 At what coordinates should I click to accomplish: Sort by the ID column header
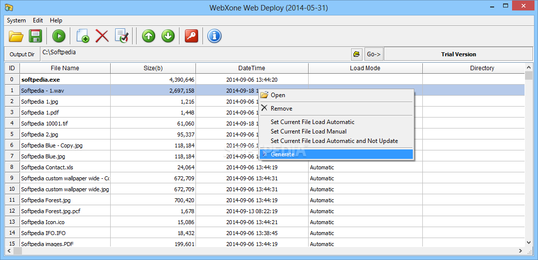(12, 68)
